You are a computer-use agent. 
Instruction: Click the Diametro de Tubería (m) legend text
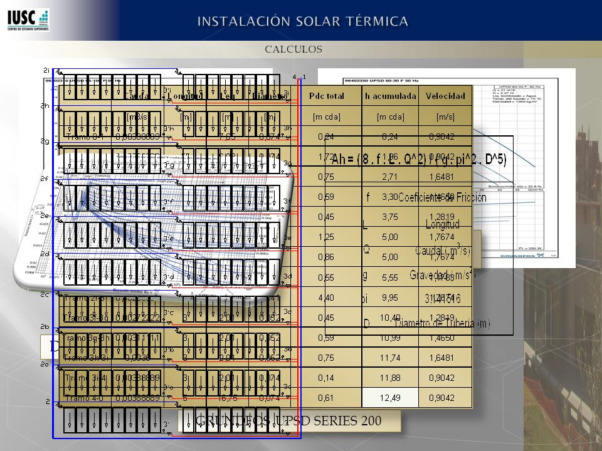click(442, 323)
